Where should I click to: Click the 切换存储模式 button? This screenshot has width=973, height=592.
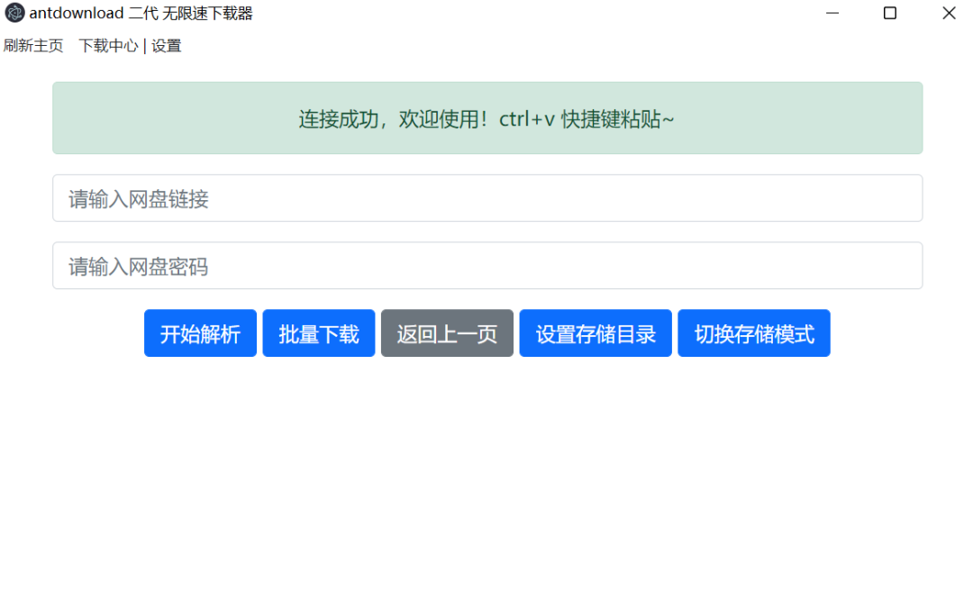point(753,333)
